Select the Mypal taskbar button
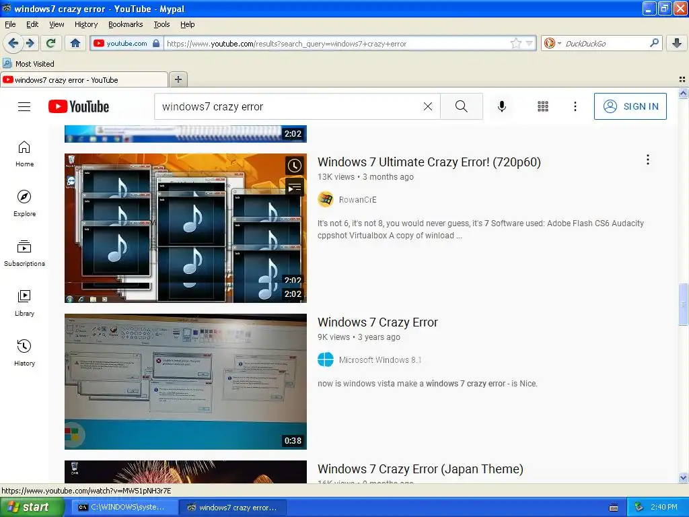This screenshot has width=689, height=517. (x=233, y=508)
